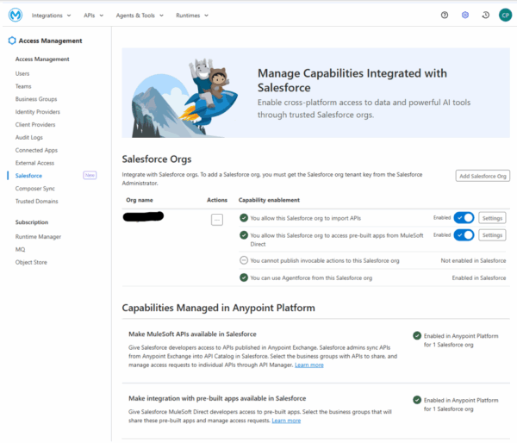Click Add Salesforce Org button
The height and width of the screenshot is (443, 517).
coord(483,176)
